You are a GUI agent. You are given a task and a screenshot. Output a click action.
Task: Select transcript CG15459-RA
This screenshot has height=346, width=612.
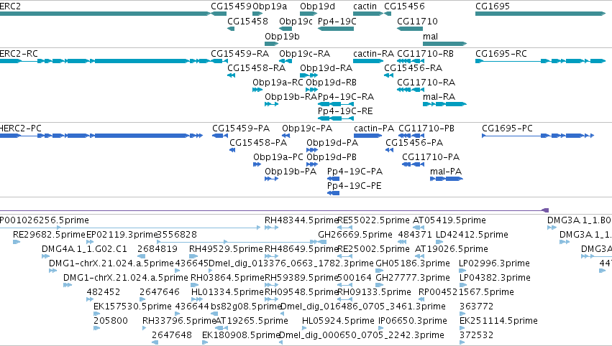239,53
